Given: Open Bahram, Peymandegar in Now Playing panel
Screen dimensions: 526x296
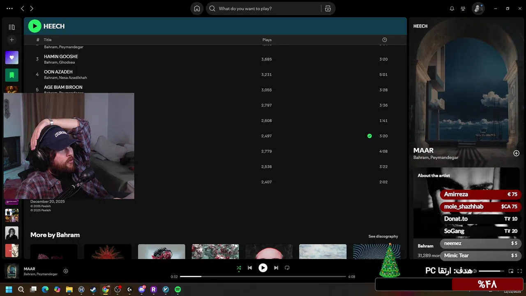Looking at the screenshot, I should pos(436,157).
